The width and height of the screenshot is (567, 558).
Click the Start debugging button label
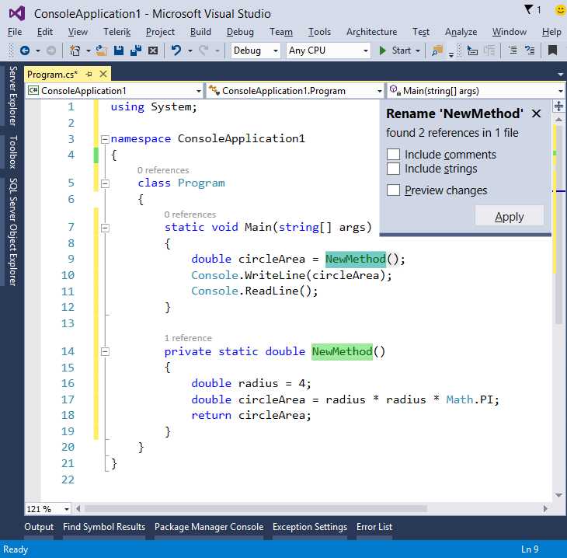pos(401,51)
